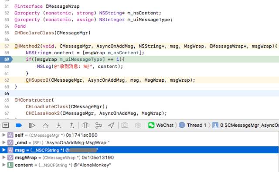Screen dimensions: 279x172
Task: Click 'CHDeclareClass(CMessageMgr)' code text
Action: coord(52,33)
